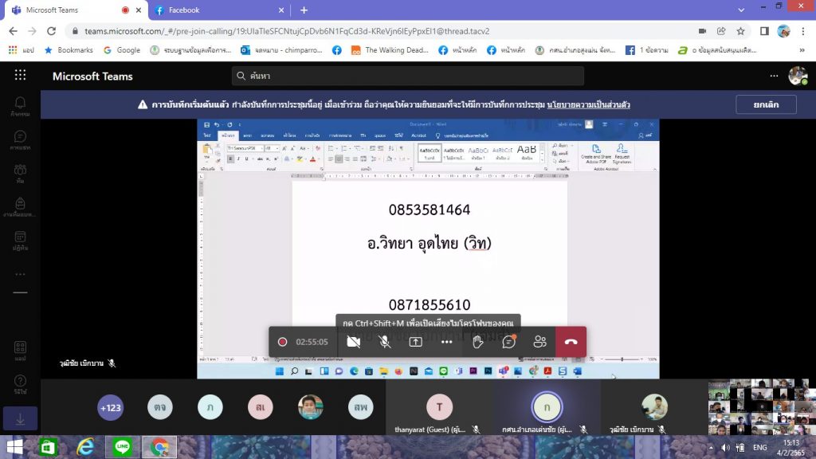Open the Activity bell in Teams sidebar
816x459 pixels.
(x=20, y=106)
